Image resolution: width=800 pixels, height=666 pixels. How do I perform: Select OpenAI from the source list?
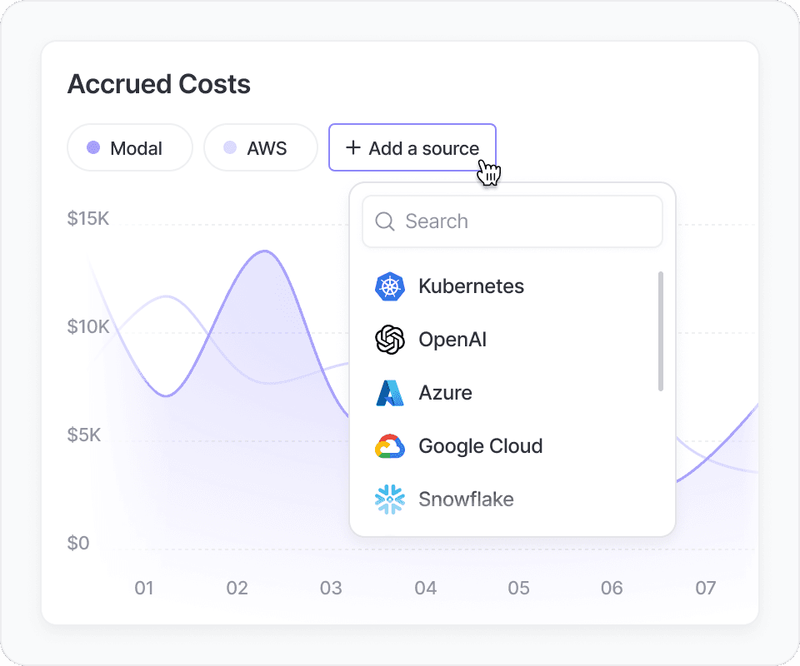pos(512,340)
